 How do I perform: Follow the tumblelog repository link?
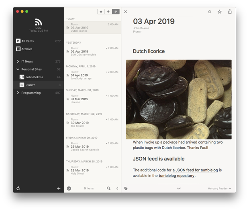(x=176, y=176)
